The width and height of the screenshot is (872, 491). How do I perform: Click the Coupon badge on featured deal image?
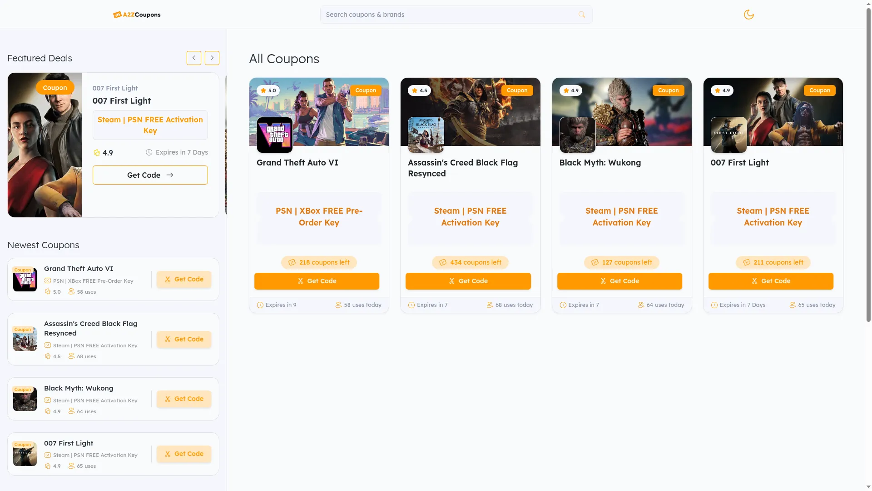coord(55,88)
